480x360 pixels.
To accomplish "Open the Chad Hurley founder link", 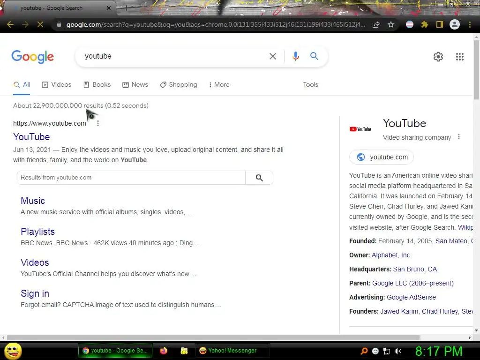I will point(440,312).
